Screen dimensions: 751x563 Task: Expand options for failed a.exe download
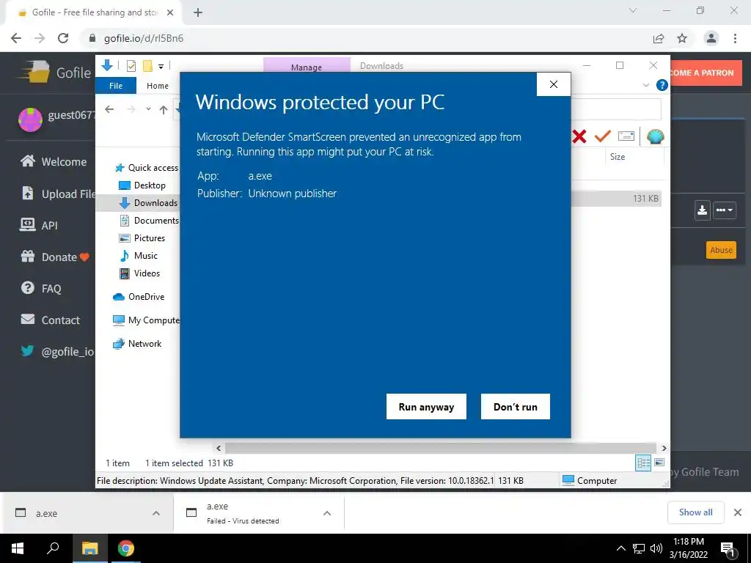pos(327,513)
